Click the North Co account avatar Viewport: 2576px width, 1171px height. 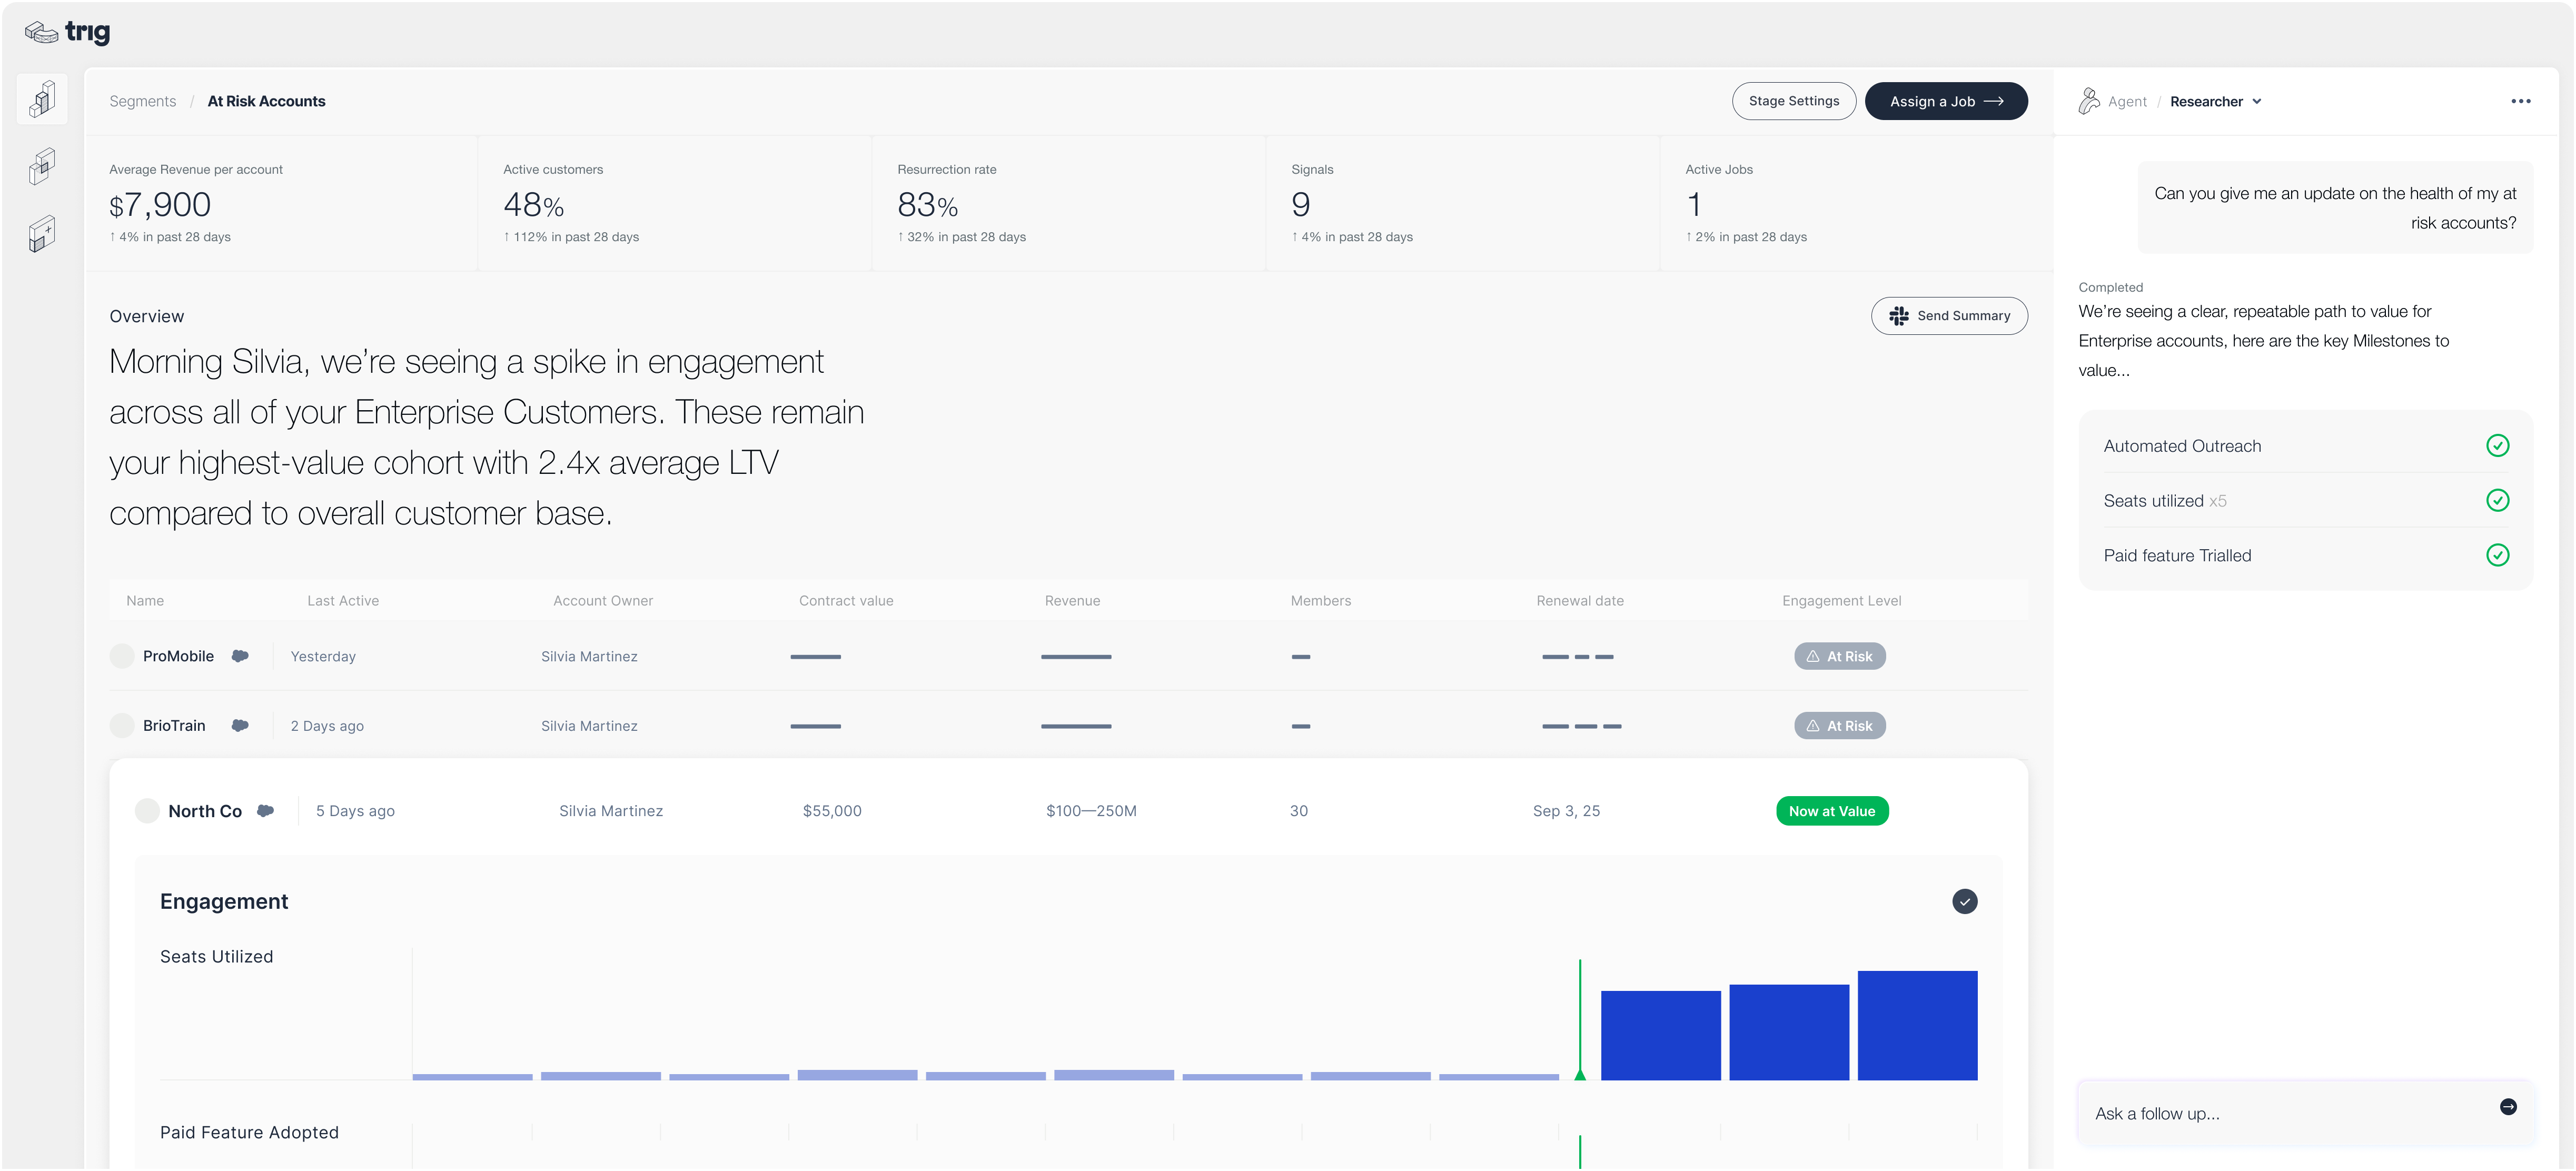(x=147, y=811)
